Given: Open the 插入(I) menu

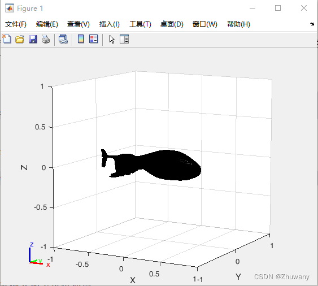Looking at the screenshot, I should (110, 24).
